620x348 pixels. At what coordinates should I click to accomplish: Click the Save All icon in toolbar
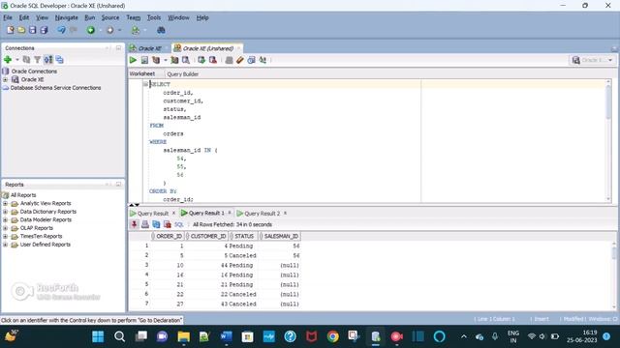(x=44, y=30)
